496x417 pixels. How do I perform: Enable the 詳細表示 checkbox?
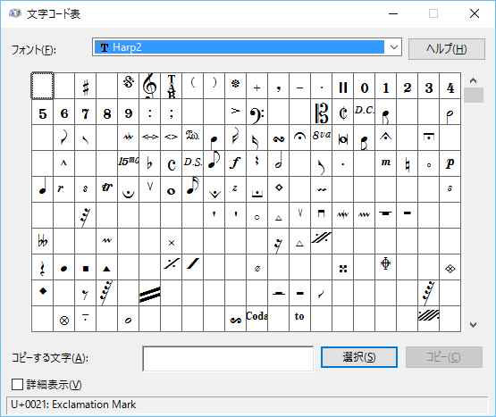tap(17, 385)
